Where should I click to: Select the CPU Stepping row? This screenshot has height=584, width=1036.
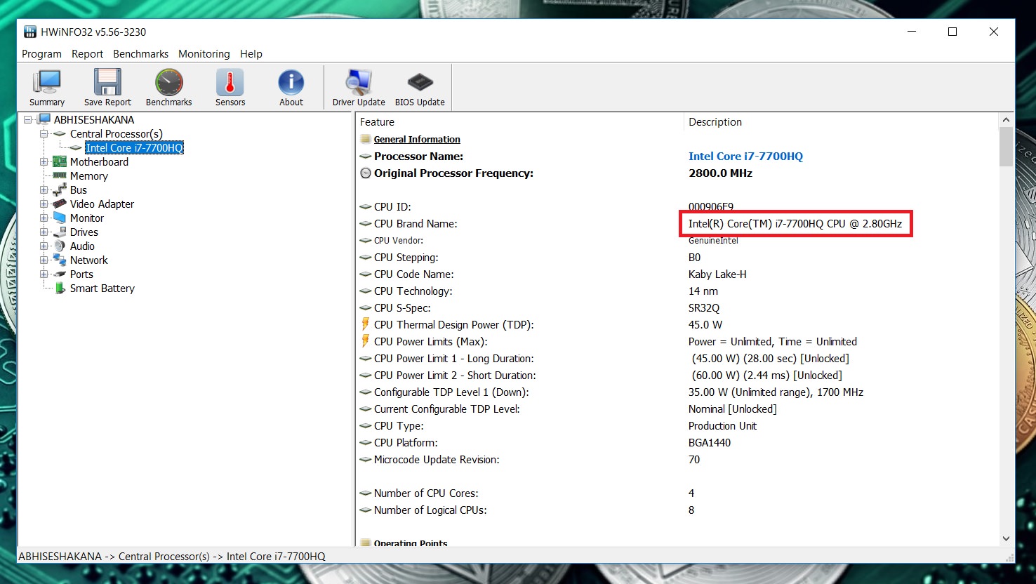pyautogui.click(x=677, y=258)
